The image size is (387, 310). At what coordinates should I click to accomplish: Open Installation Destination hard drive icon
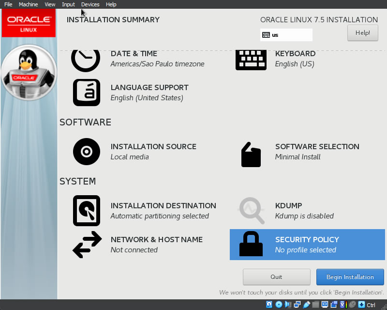[x=87, y=211]
